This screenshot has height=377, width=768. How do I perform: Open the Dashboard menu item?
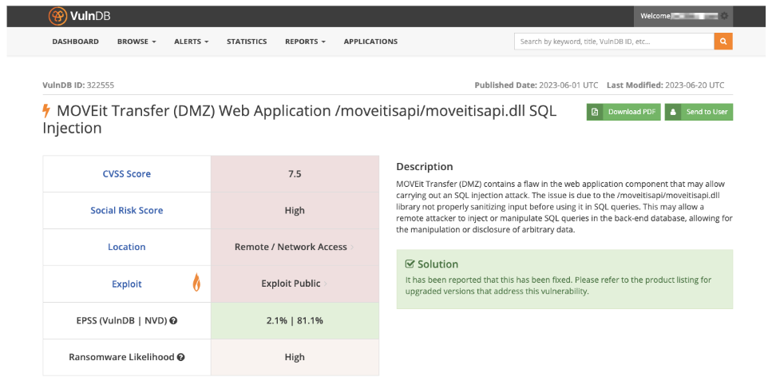coord(75,42)
